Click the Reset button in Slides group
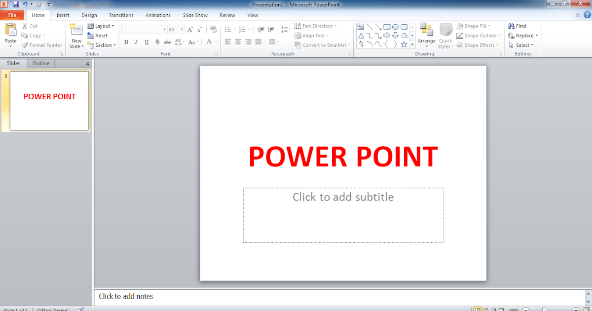The width and height of the screenshot is (592, 311). (98, 36)
